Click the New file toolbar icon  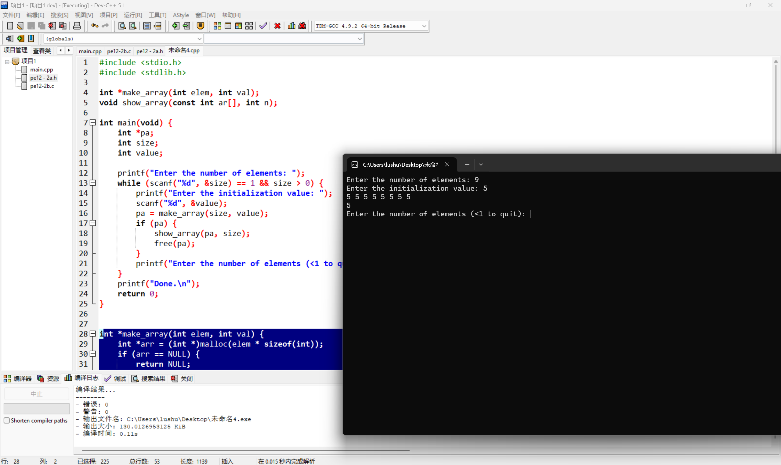10,26
